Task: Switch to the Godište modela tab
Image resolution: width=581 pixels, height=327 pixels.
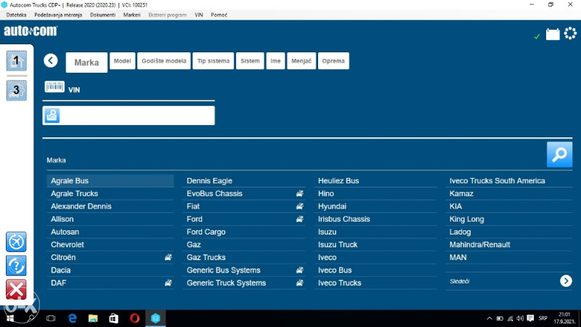Action: click(x=164, y=62)
